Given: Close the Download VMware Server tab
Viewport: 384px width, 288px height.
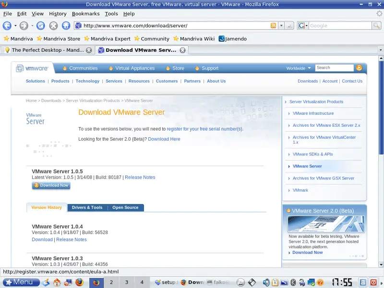Looking at the screenshot, I should point(183,50).
